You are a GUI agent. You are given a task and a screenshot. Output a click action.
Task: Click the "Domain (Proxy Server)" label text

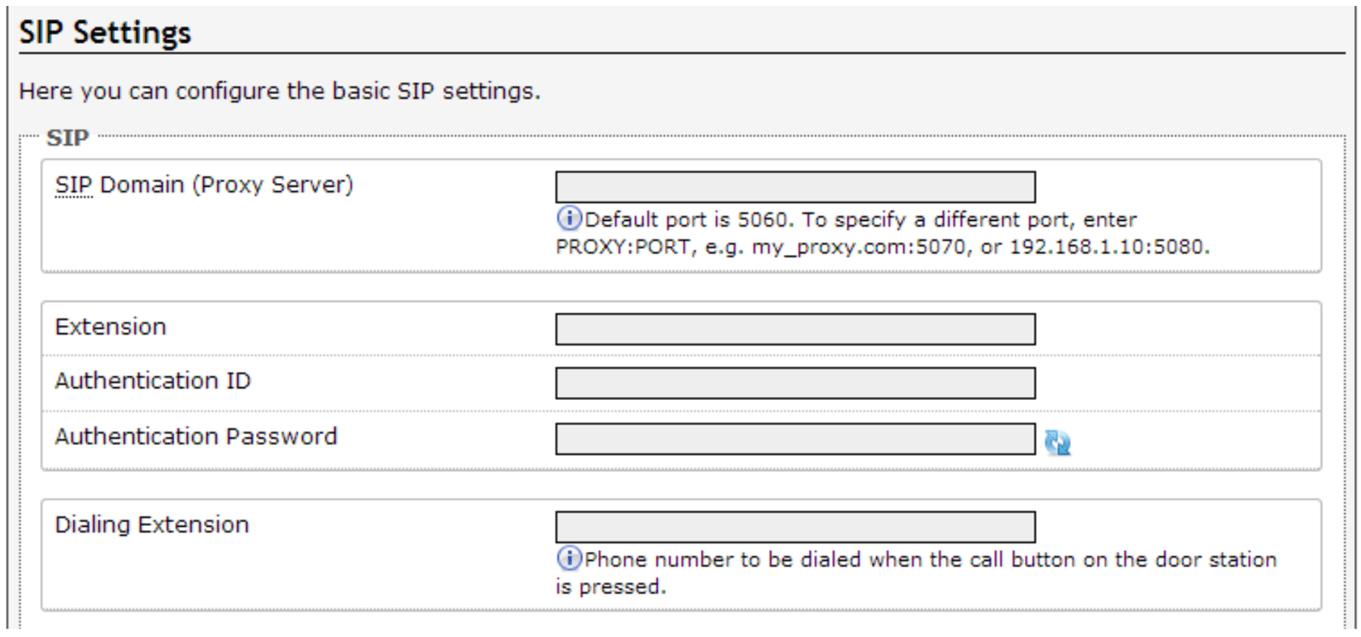pyautogui.click(x=227, y=185)
